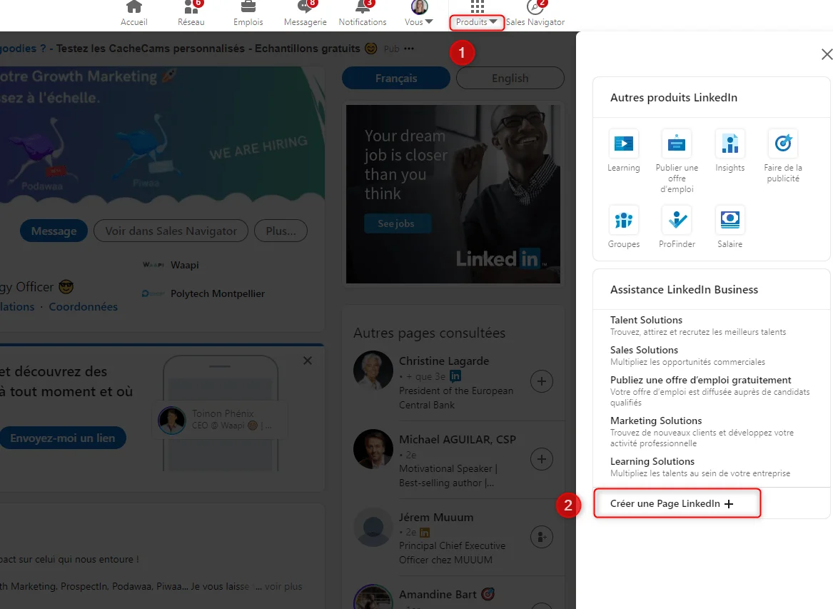
Task: Click See jobs in the ad
Action: click(396, 223)
